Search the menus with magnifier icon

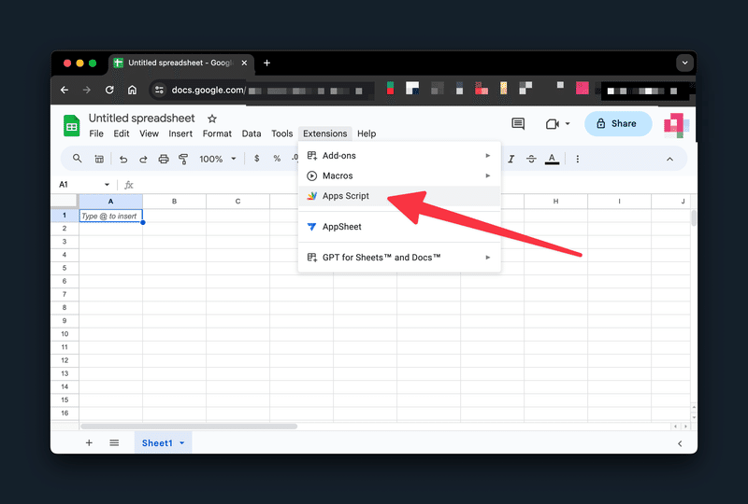point(77,159)
